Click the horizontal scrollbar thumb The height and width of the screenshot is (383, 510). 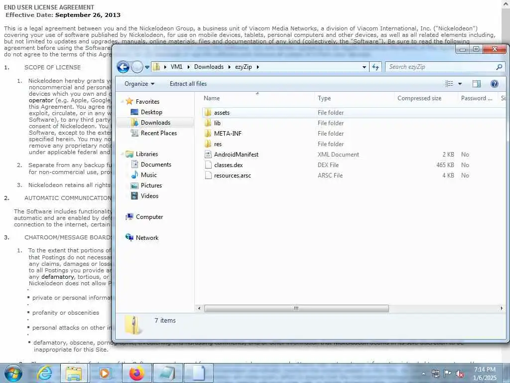pos(296,308)
